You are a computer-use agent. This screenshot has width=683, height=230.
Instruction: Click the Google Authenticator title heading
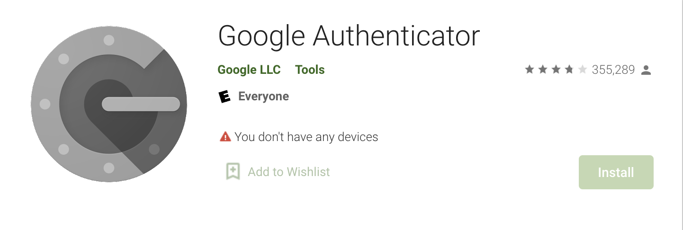pos(349,35)
